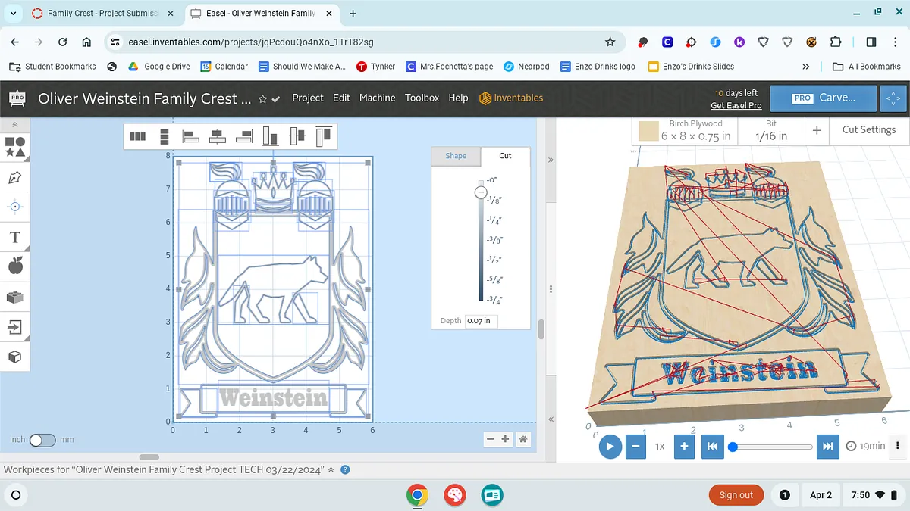The width and height of the screenshot is (910, 511).
Task: Expand the workpieces panel caret
Action: pos(331,469)
